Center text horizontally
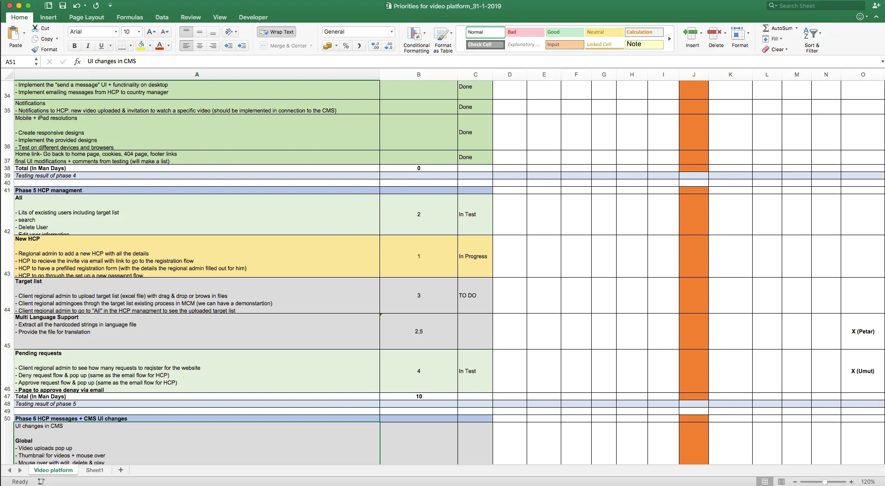Screen dimensions: 885x486 [x=200, y=46]
